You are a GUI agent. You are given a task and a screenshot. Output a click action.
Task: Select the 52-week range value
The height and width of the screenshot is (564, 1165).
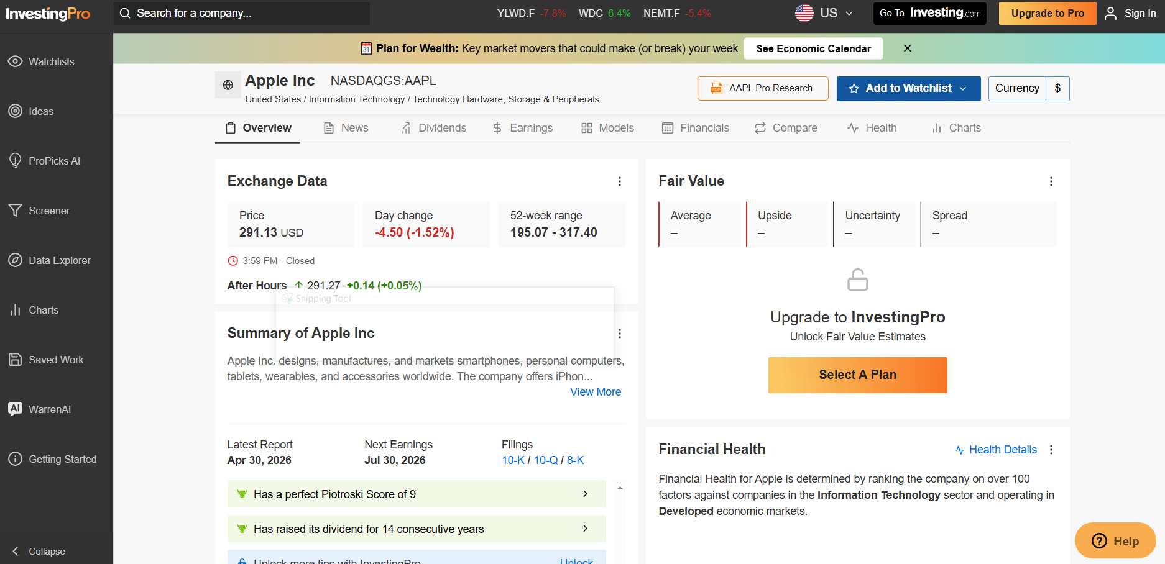pos(554,232)
